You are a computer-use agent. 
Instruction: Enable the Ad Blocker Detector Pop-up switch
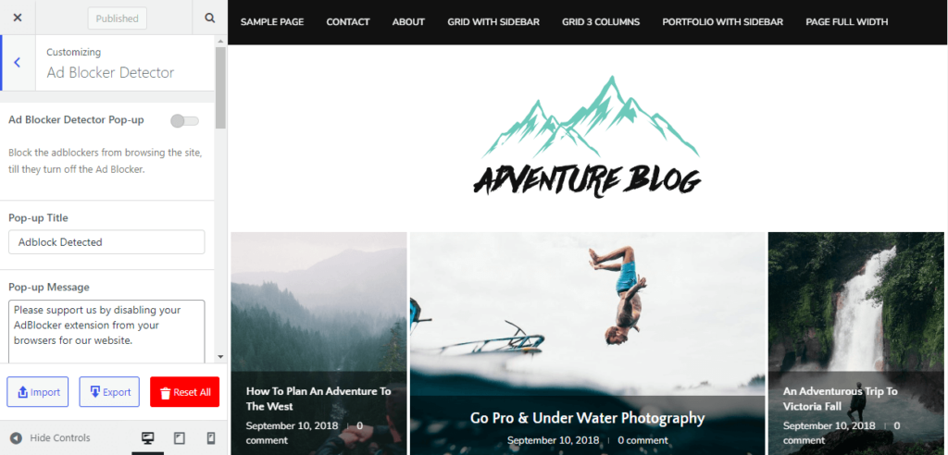tap(184, 121)
